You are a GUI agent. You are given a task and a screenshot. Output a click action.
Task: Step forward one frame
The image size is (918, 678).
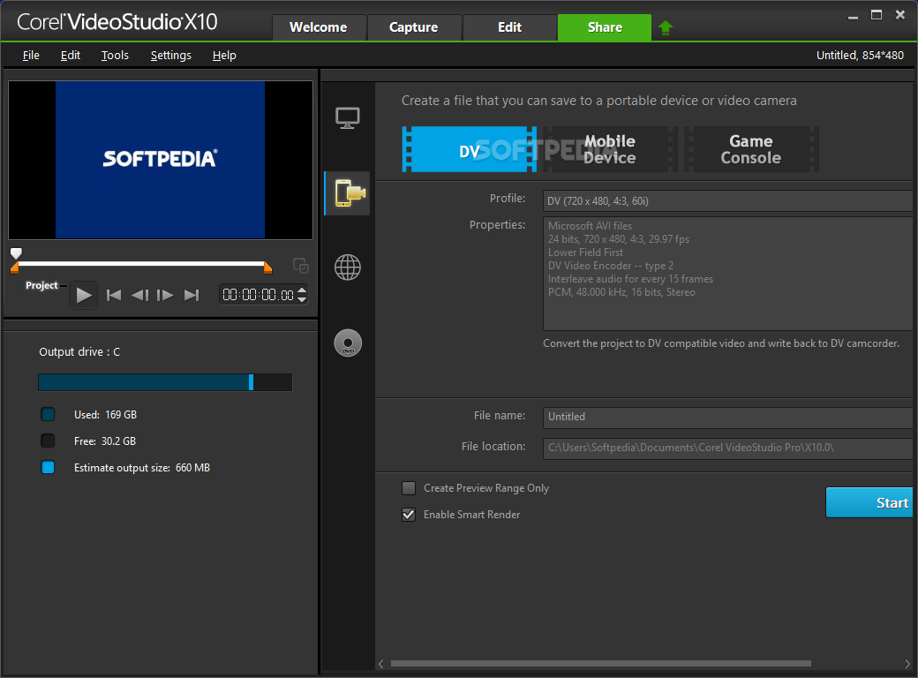click(165, 295)
